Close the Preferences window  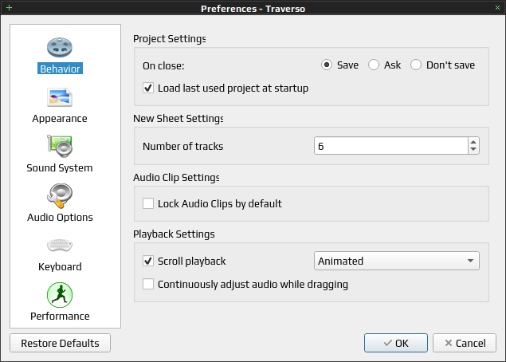click(497, 7)
